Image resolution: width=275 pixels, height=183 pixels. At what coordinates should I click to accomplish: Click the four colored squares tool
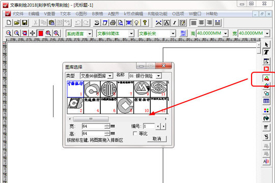pyautogui.click(x=266, y=110)
